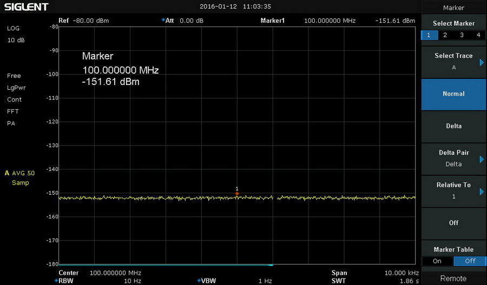This screenshot has width=487, height=285.
Task: Click marker 1 point on the trace
Action: tap(237, 193)
